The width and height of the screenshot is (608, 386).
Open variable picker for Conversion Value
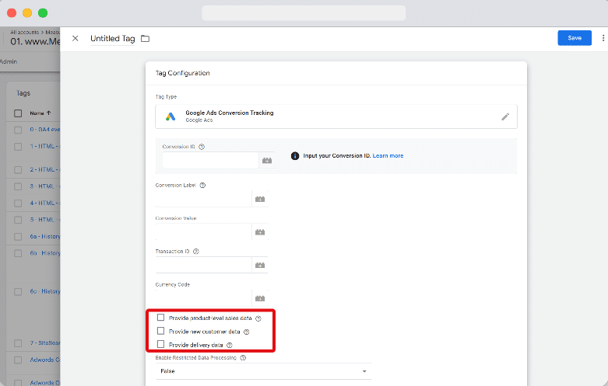260,232
